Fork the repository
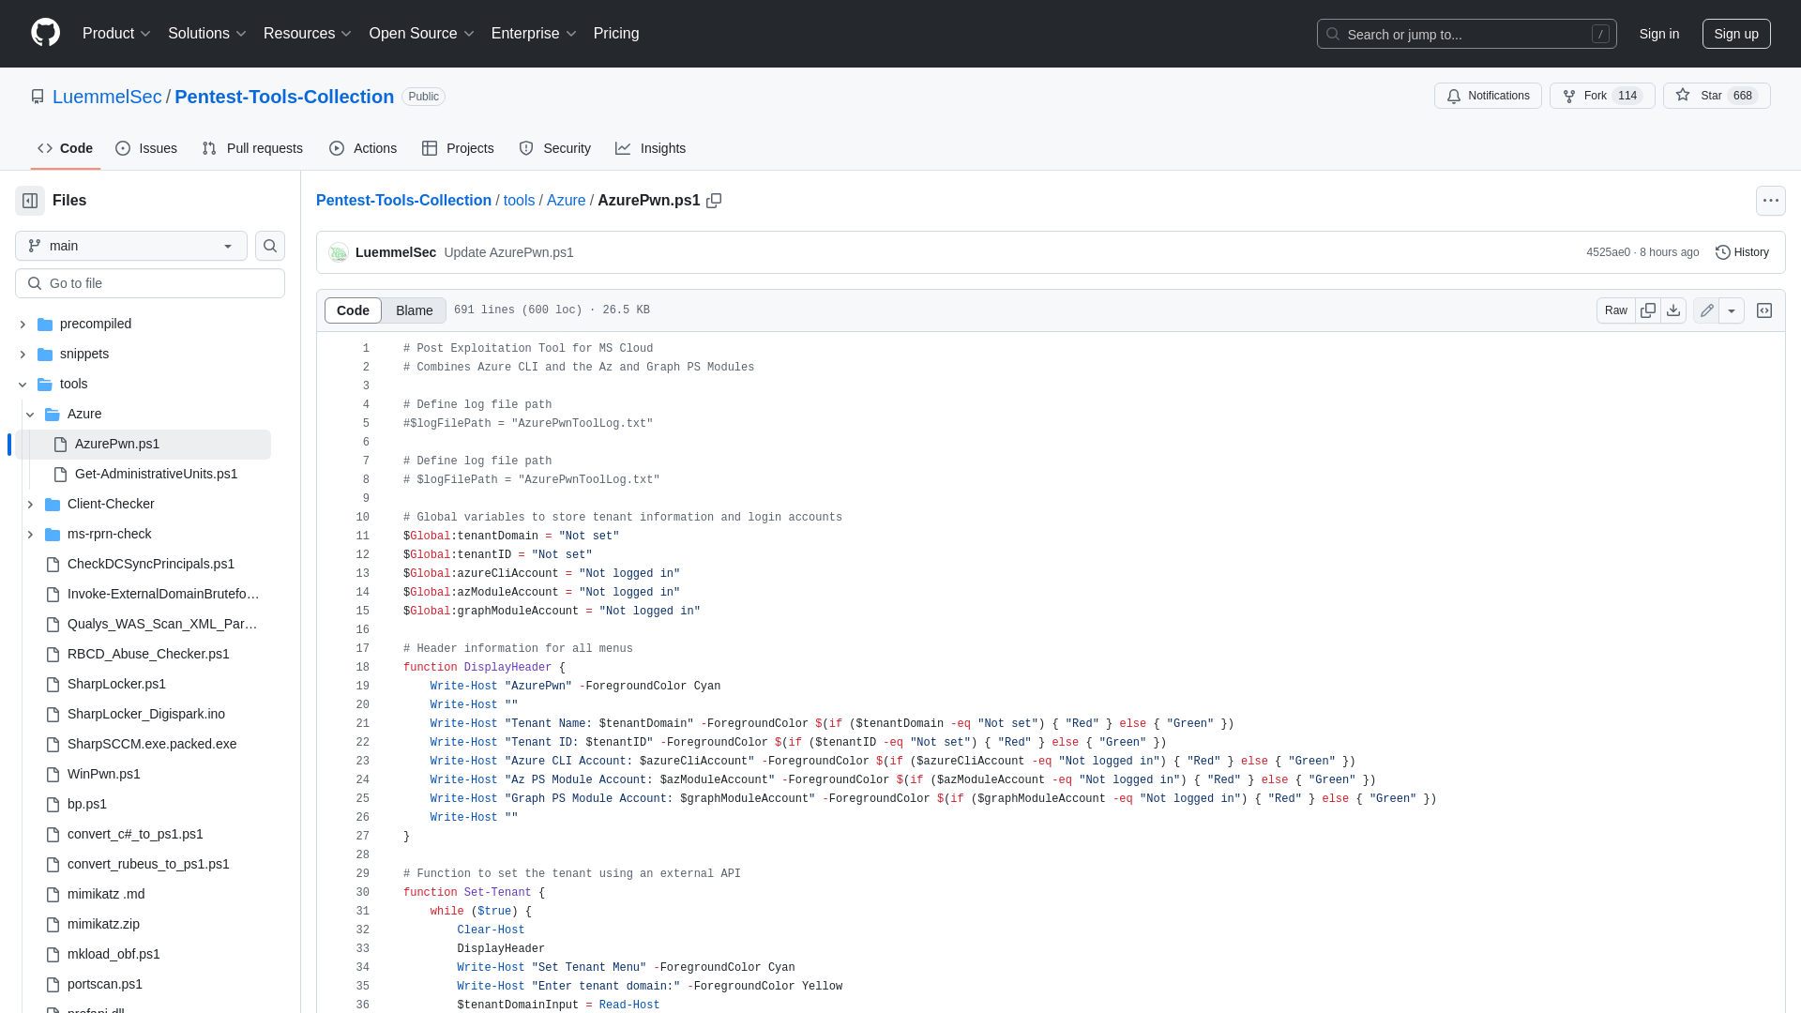This screenshot has width=1801, height=1013. tap(1602, 96)
